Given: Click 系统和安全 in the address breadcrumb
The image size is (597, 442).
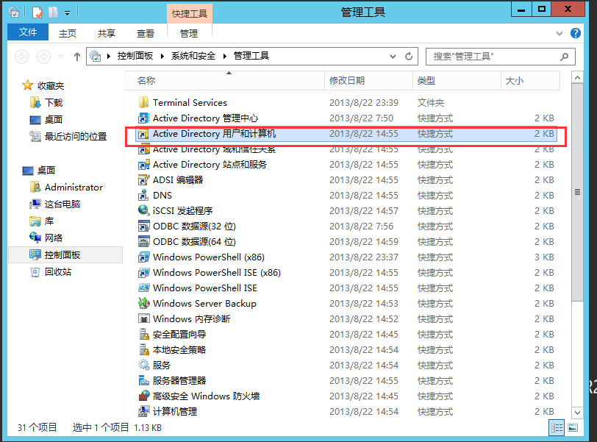Looking at the screenshot, I should (193, 56).
